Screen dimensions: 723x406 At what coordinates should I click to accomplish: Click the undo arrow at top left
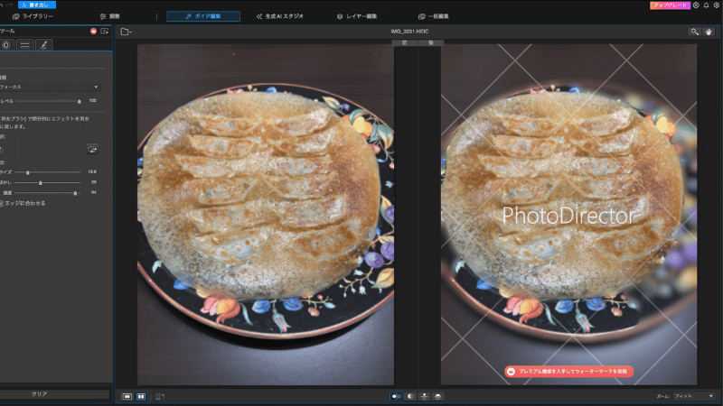(2, 5)
